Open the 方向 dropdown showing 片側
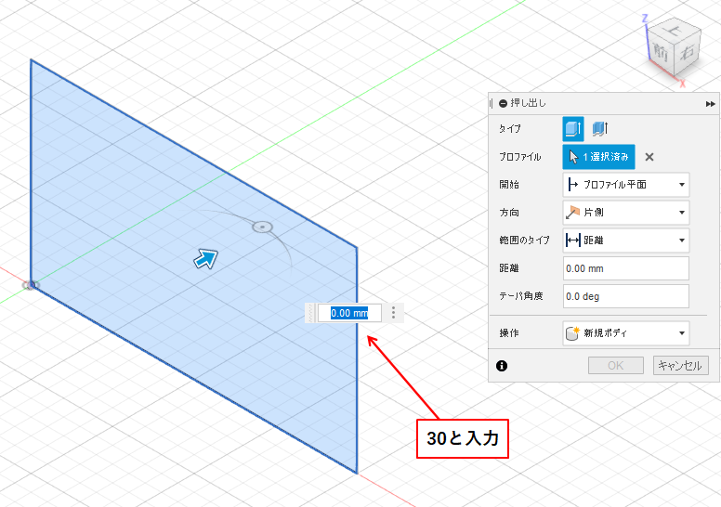Screen dimensions: 721x507 pos(626,213)
